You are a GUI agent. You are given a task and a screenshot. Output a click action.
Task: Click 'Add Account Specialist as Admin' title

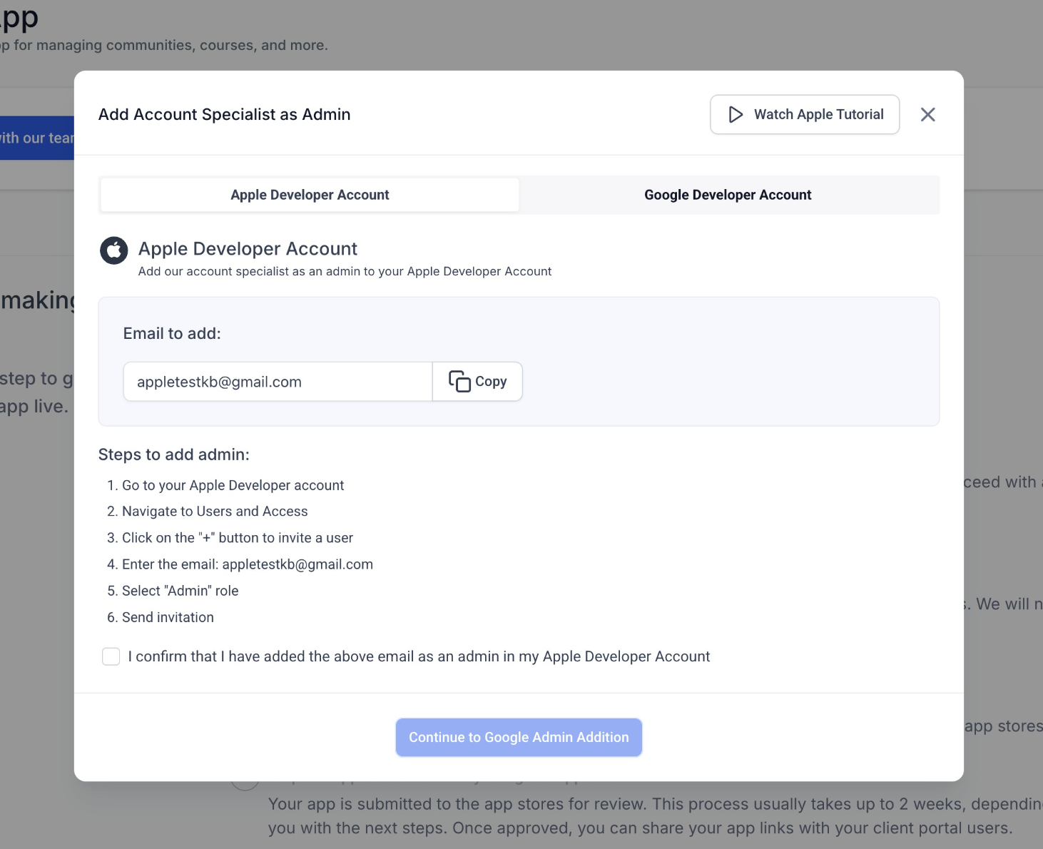coord(224,115)
